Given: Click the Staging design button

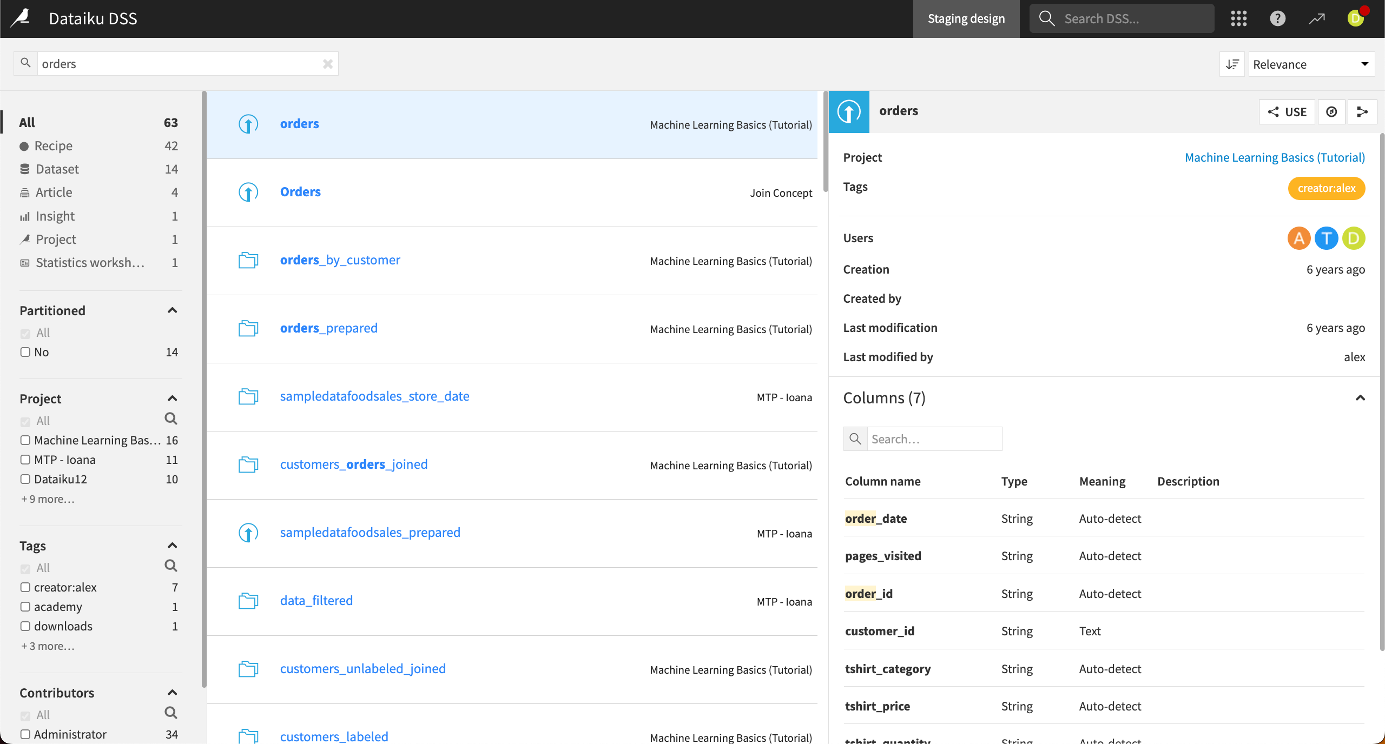Looking at the screenshot, I should point(966,18).
